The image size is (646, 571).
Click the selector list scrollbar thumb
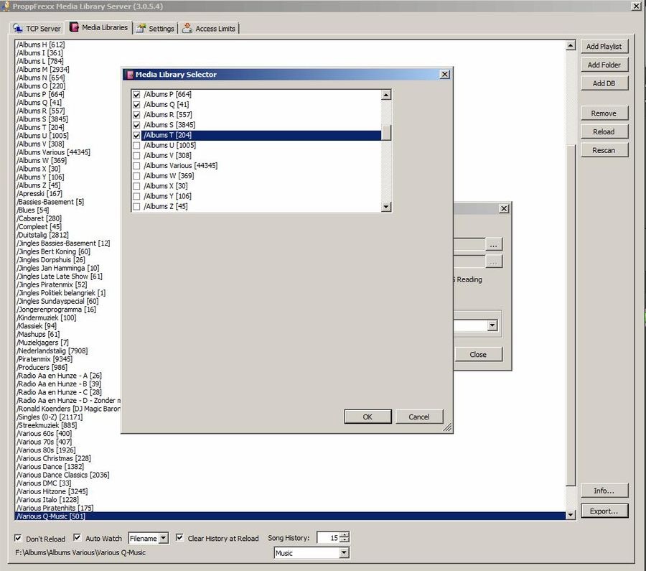coord(386,133)
